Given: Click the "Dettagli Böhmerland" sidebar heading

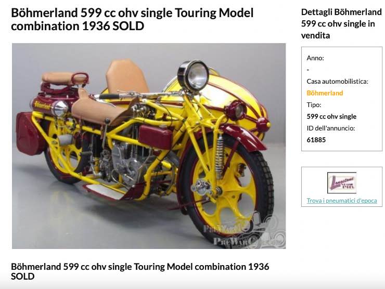Looking at the screenshot, I should pos(341,23).
